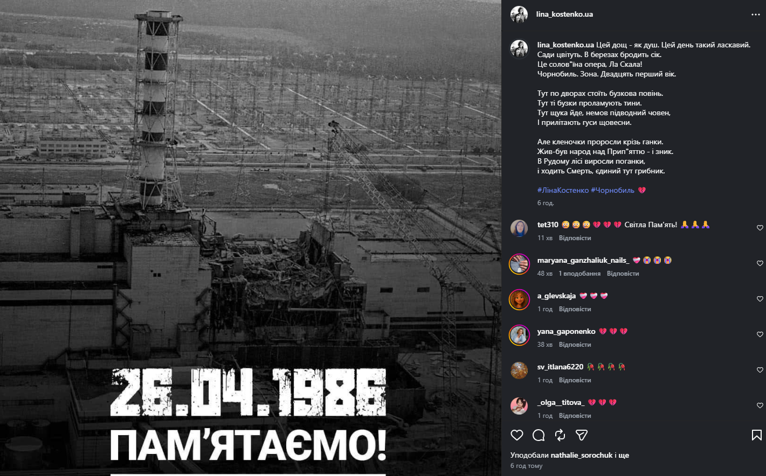766x476 pixels.
Task: Open lina_kostenko.ua profile from header
Action: pyautogui.click(x=564, y=15)
